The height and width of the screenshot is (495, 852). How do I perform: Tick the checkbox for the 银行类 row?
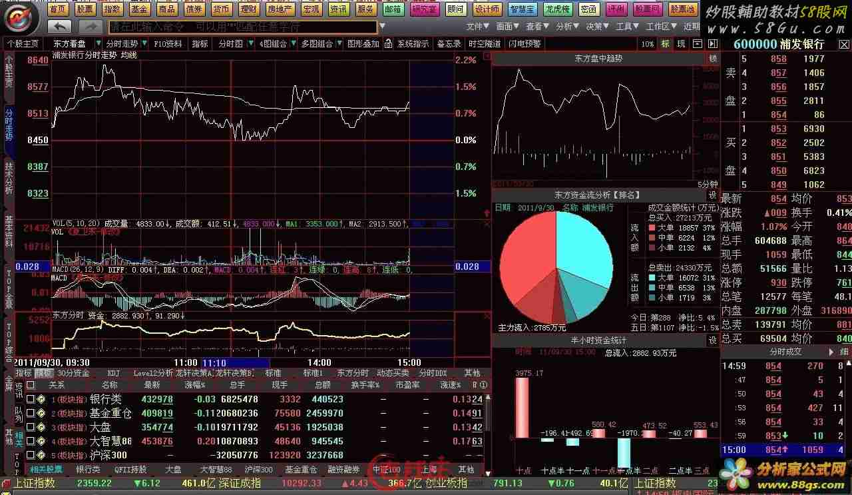click(31, 399)
